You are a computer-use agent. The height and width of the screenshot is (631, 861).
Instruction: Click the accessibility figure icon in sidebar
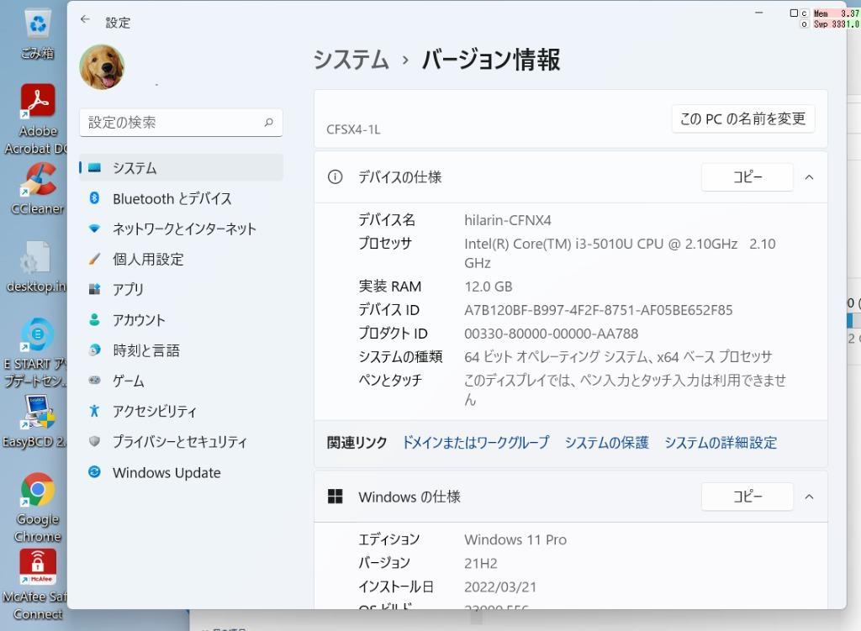94,410
